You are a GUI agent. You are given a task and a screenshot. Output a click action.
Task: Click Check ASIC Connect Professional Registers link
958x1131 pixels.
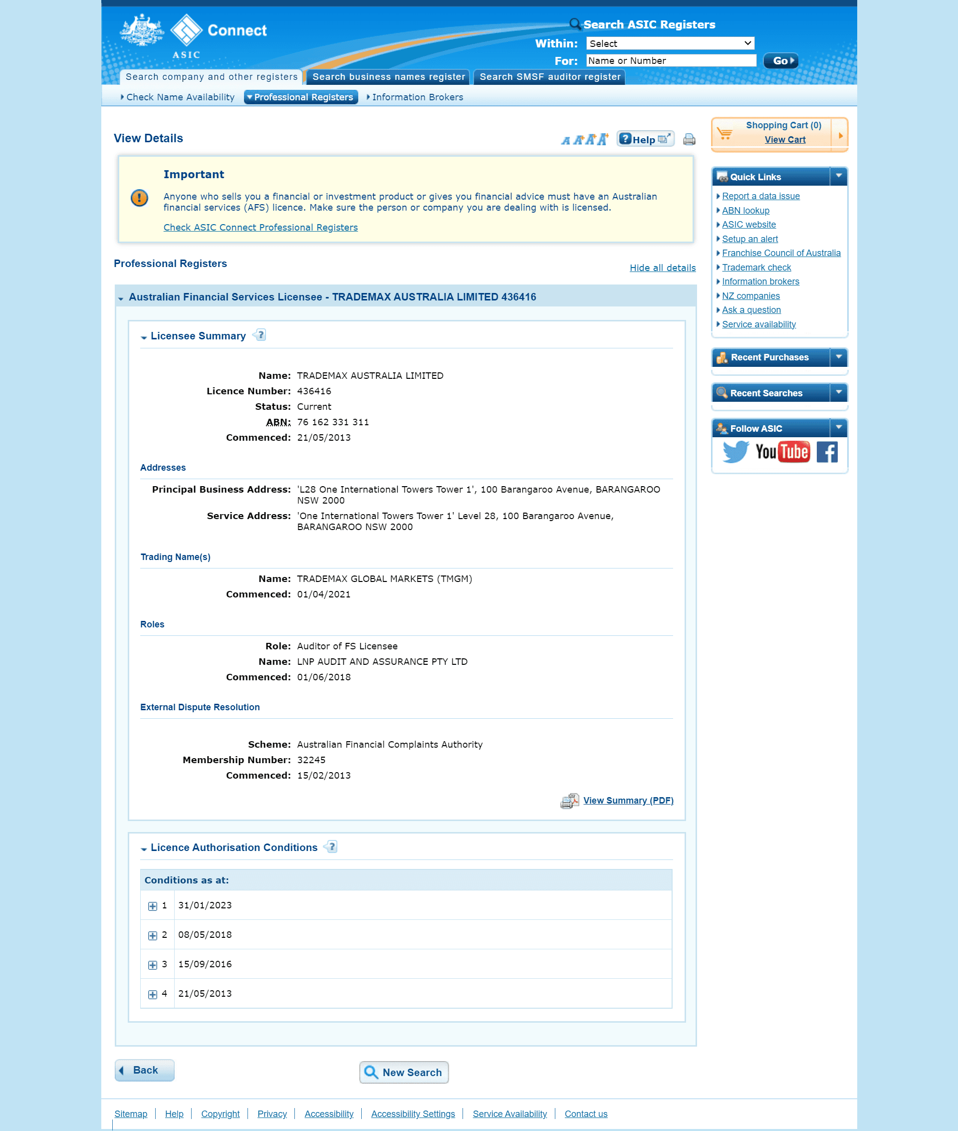(260, 226)
